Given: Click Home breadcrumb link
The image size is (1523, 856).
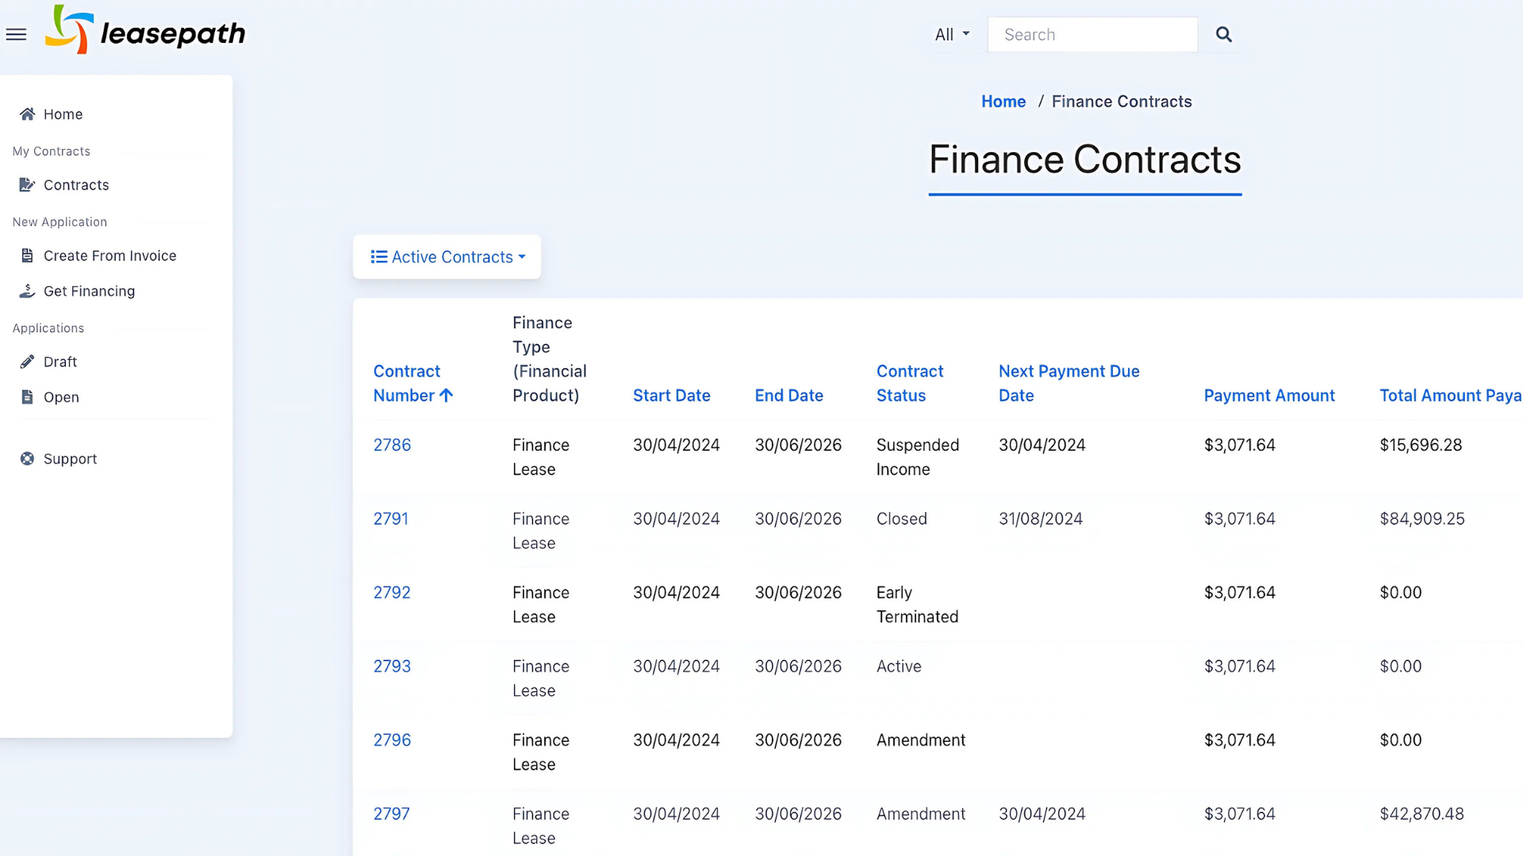Looking at the screenshot, I should pos(1003,101).
